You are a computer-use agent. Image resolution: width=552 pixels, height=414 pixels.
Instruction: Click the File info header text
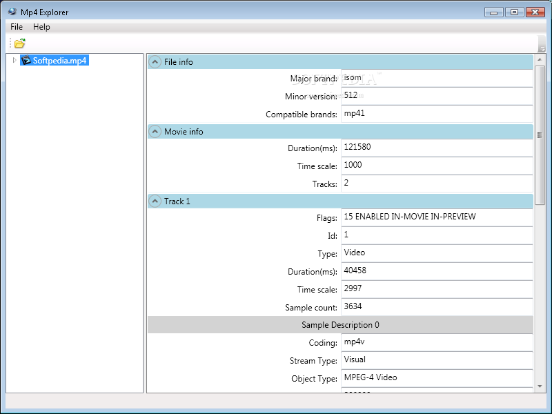pyautogui.click(x=179, y=62)
